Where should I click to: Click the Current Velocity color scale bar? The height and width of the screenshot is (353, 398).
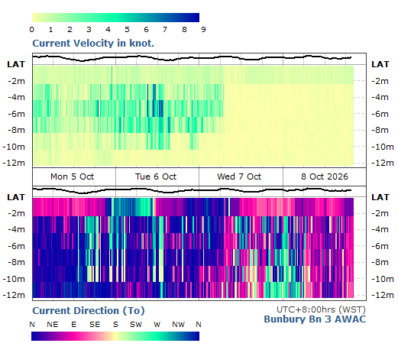[115, 18]
